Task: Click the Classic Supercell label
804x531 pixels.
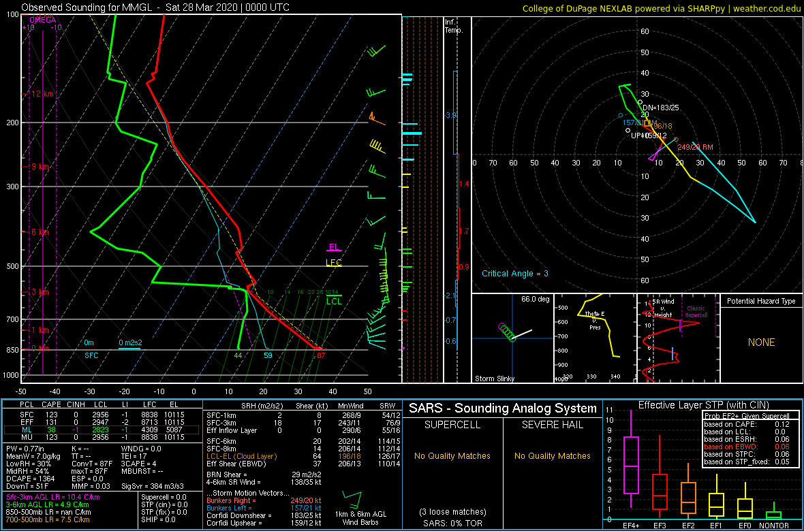Action: coord(696,312)
